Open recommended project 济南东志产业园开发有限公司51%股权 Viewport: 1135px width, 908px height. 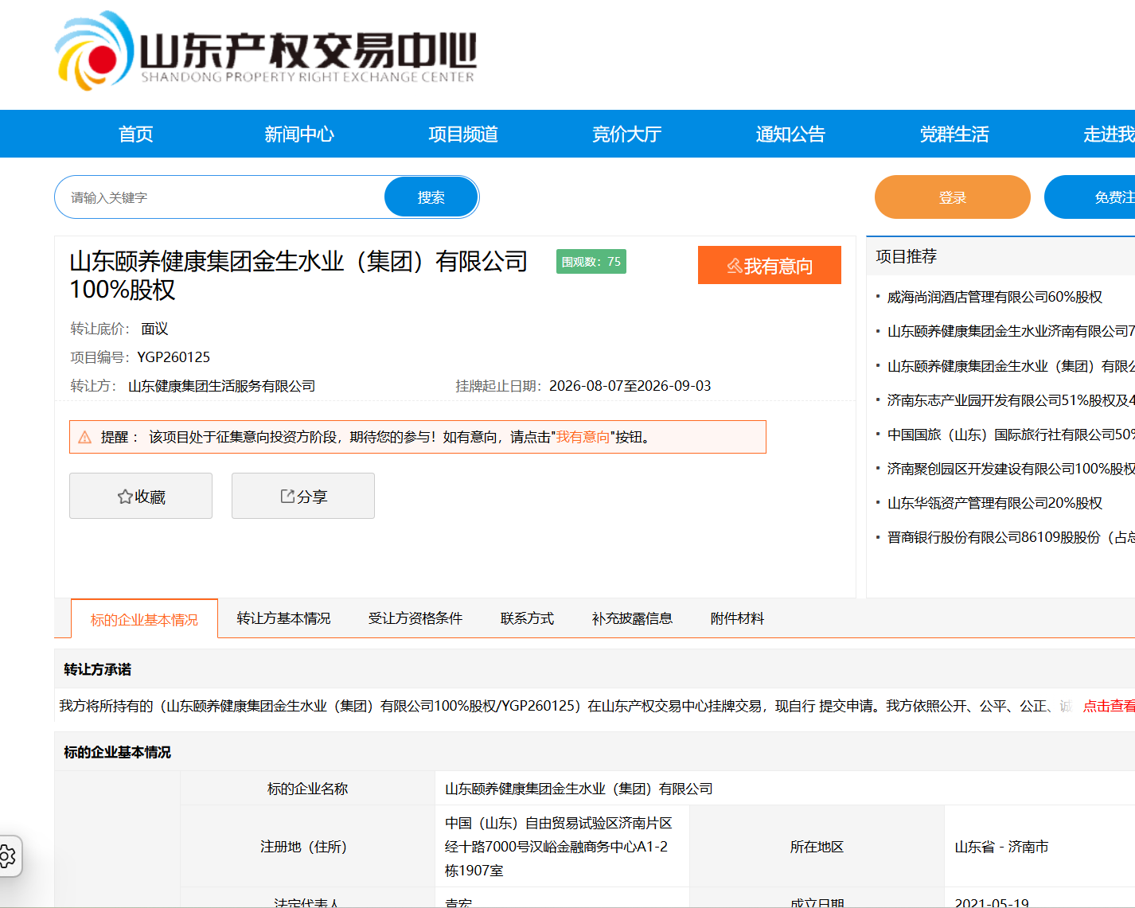1011,400
